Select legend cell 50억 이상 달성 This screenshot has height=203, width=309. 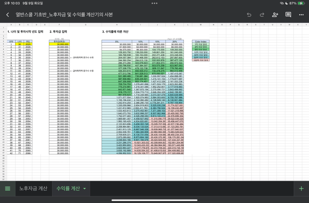tap(201, 58)
